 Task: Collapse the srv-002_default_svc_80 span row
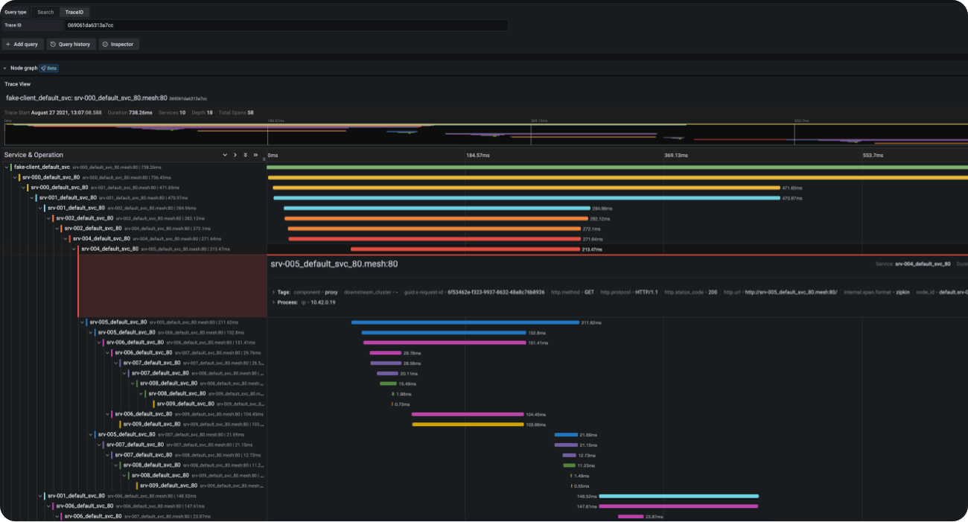point(48,217)
